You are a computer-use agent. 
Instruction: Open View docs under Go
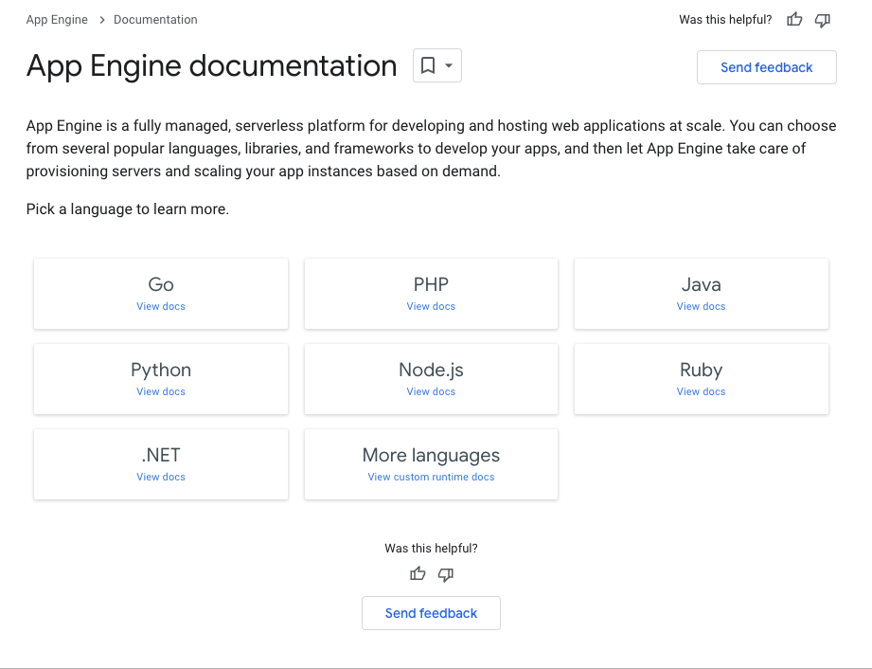pyautogui.click(x=161, y=306)
